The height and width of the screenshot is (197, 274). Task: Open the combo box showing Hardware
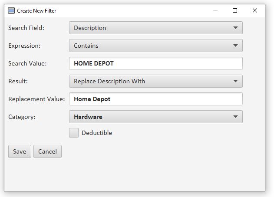156,117
